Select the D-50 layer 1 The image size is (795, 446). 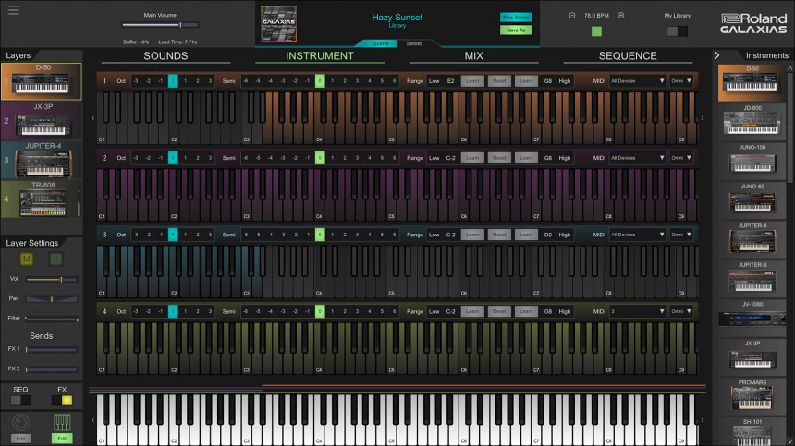click(x=41, y=81)
